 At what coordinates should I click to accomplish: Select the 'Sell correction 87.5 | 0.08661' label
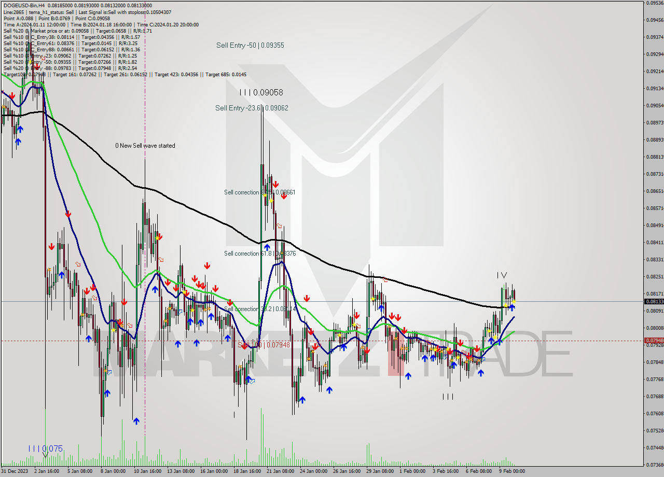(x=260, y=192)
